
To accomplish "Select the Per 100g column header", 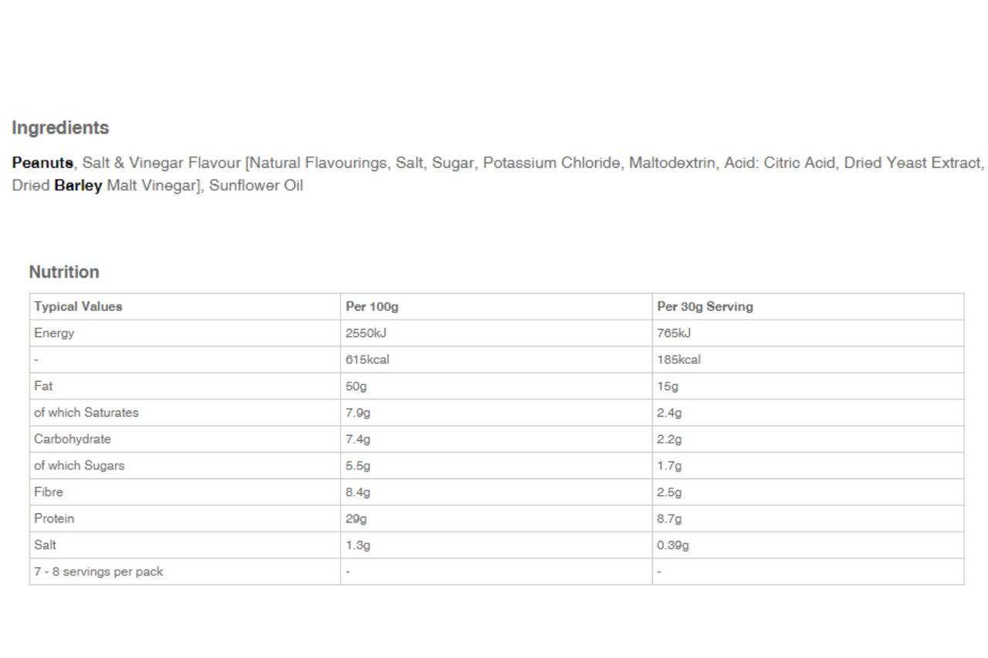I will coord(372,307).
